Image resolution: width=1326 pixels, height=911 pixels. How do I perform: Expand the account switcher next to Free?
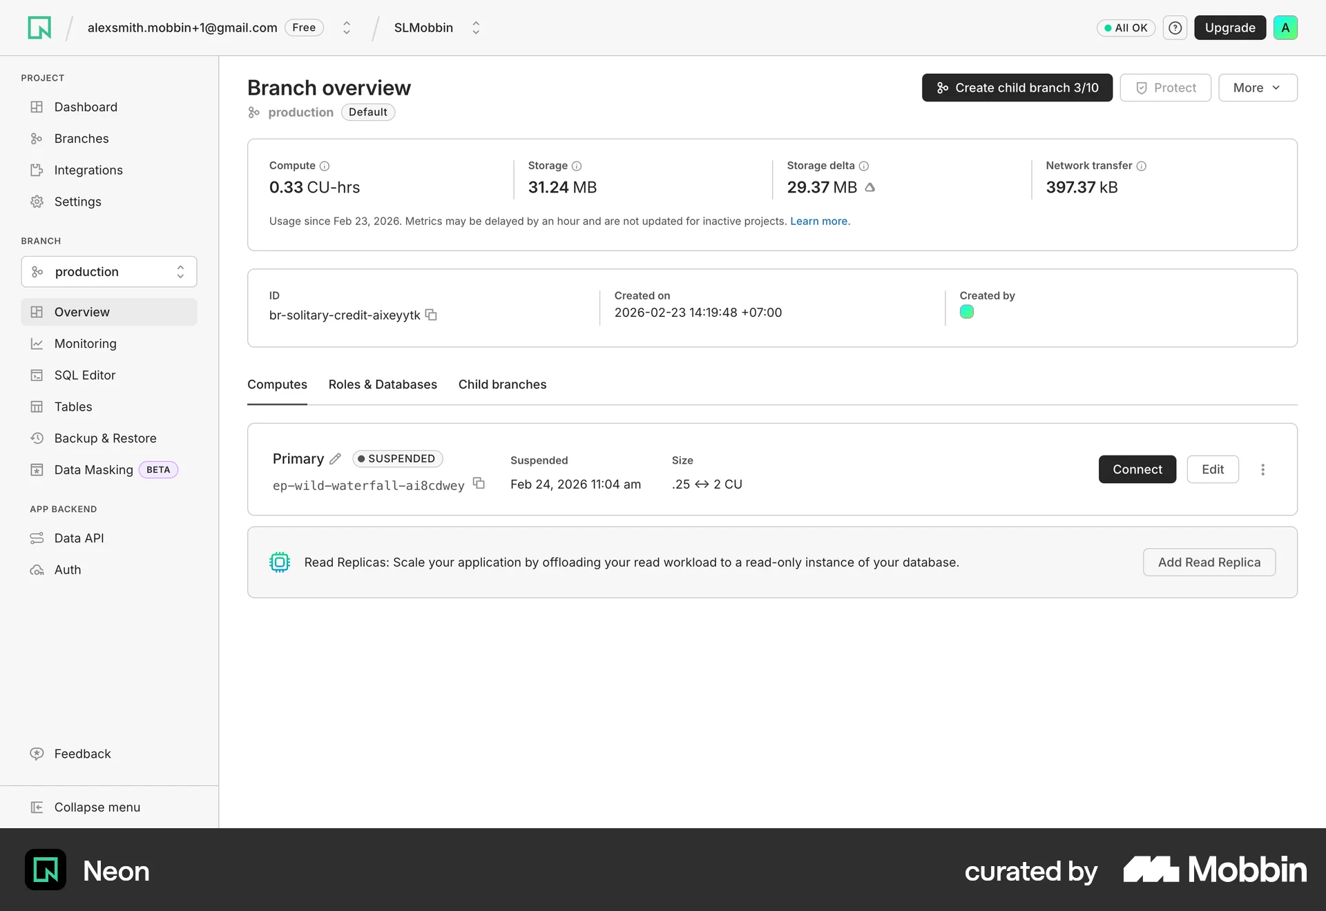(347, 28)
